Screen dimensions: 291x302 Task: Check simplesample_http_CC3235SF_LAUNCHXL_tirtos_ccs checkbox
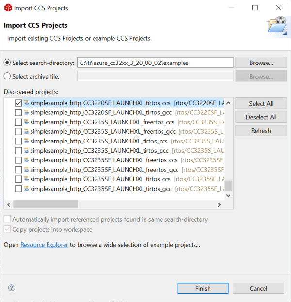pos(18,179)
